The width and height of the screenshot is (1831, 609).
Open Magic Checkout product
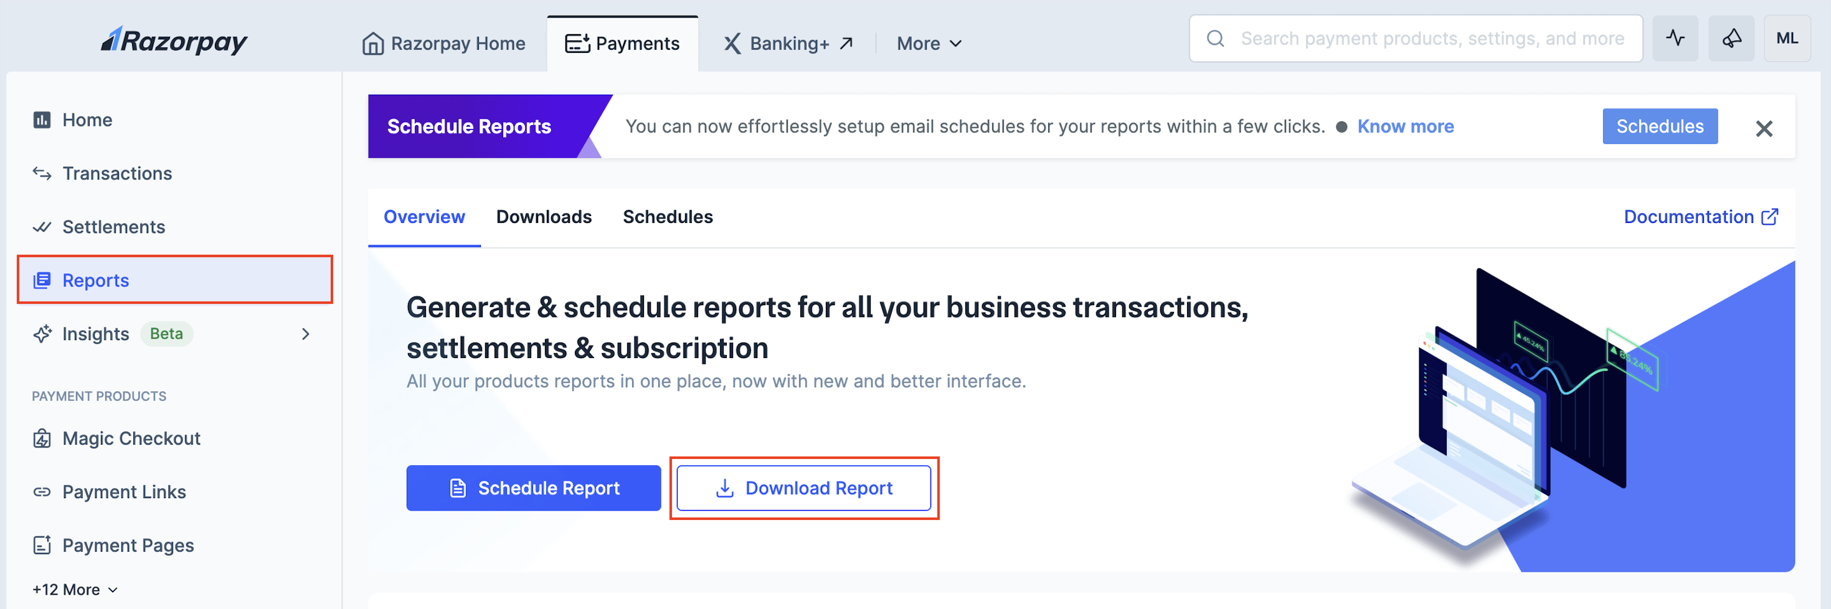(x=131, y=438)
